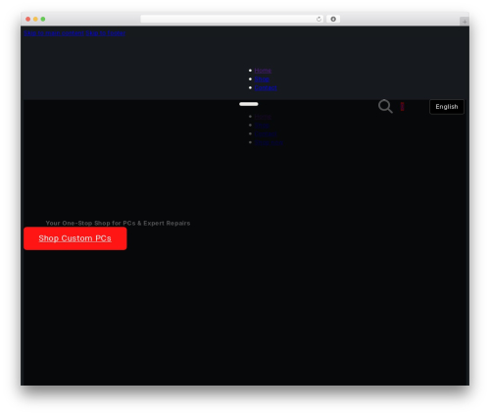
Task: Toggle the white hamburger menu bar
Action: pos(249,104)
